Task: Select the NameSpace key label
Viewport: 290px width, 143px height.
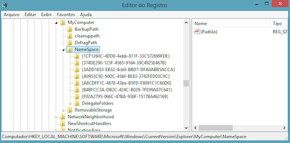Action: (87, 49)
